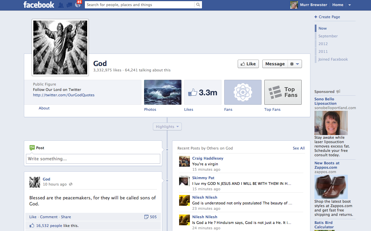Viewport: 371px width, 231px height.
Task: Open Nilesh Nilesh post about God is understood
Action: [x=242, y=203]
